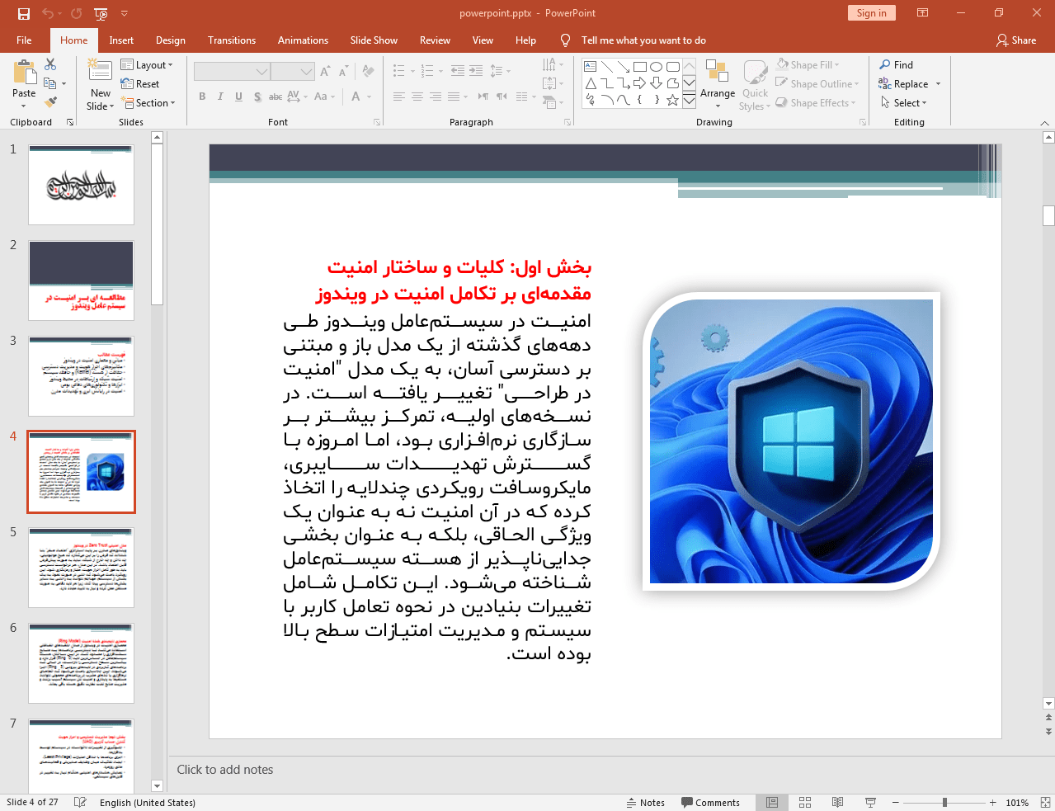The width and height of the screenshot is (1055, 811).
Task: Click the Arrange objects icon
Action: (717, 72)
